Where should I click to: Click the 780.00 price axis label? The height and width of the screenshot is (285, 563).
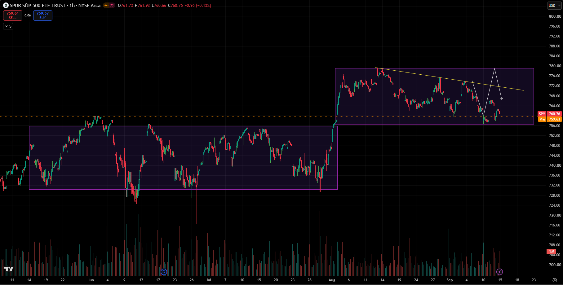[555, 66]
